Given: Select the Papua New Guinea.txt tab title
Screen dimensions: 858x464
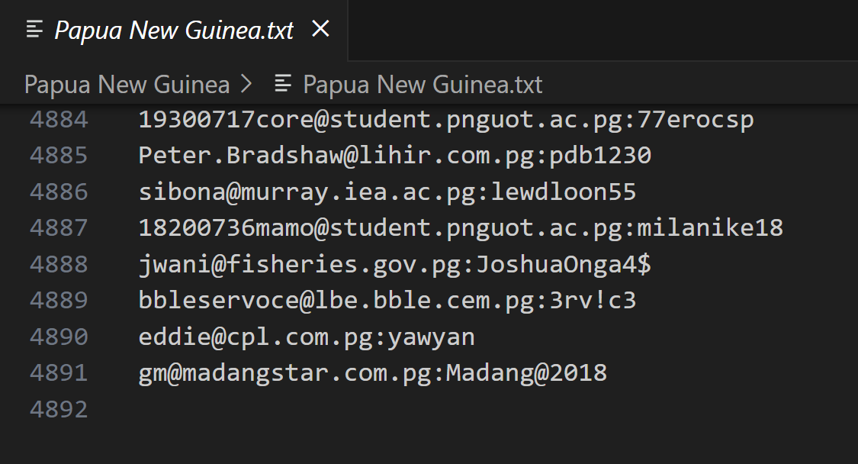Looking at the screenshot, I should coord(174,31).
